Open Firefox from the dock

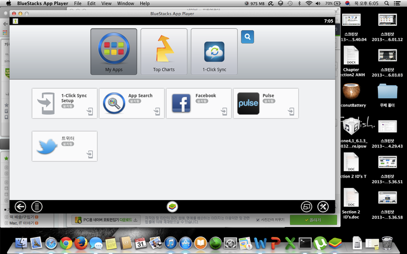coord(81,244)
